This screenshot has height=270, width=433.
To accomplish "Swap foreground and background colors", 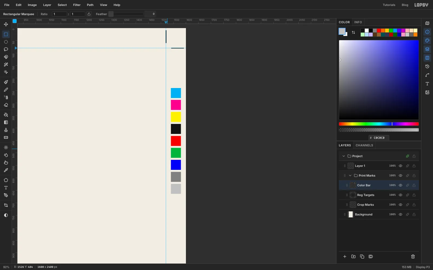I will point(353,32).
